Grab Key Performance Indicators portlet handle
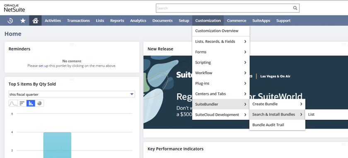This screenshot has height=158, width=348. 343,144
